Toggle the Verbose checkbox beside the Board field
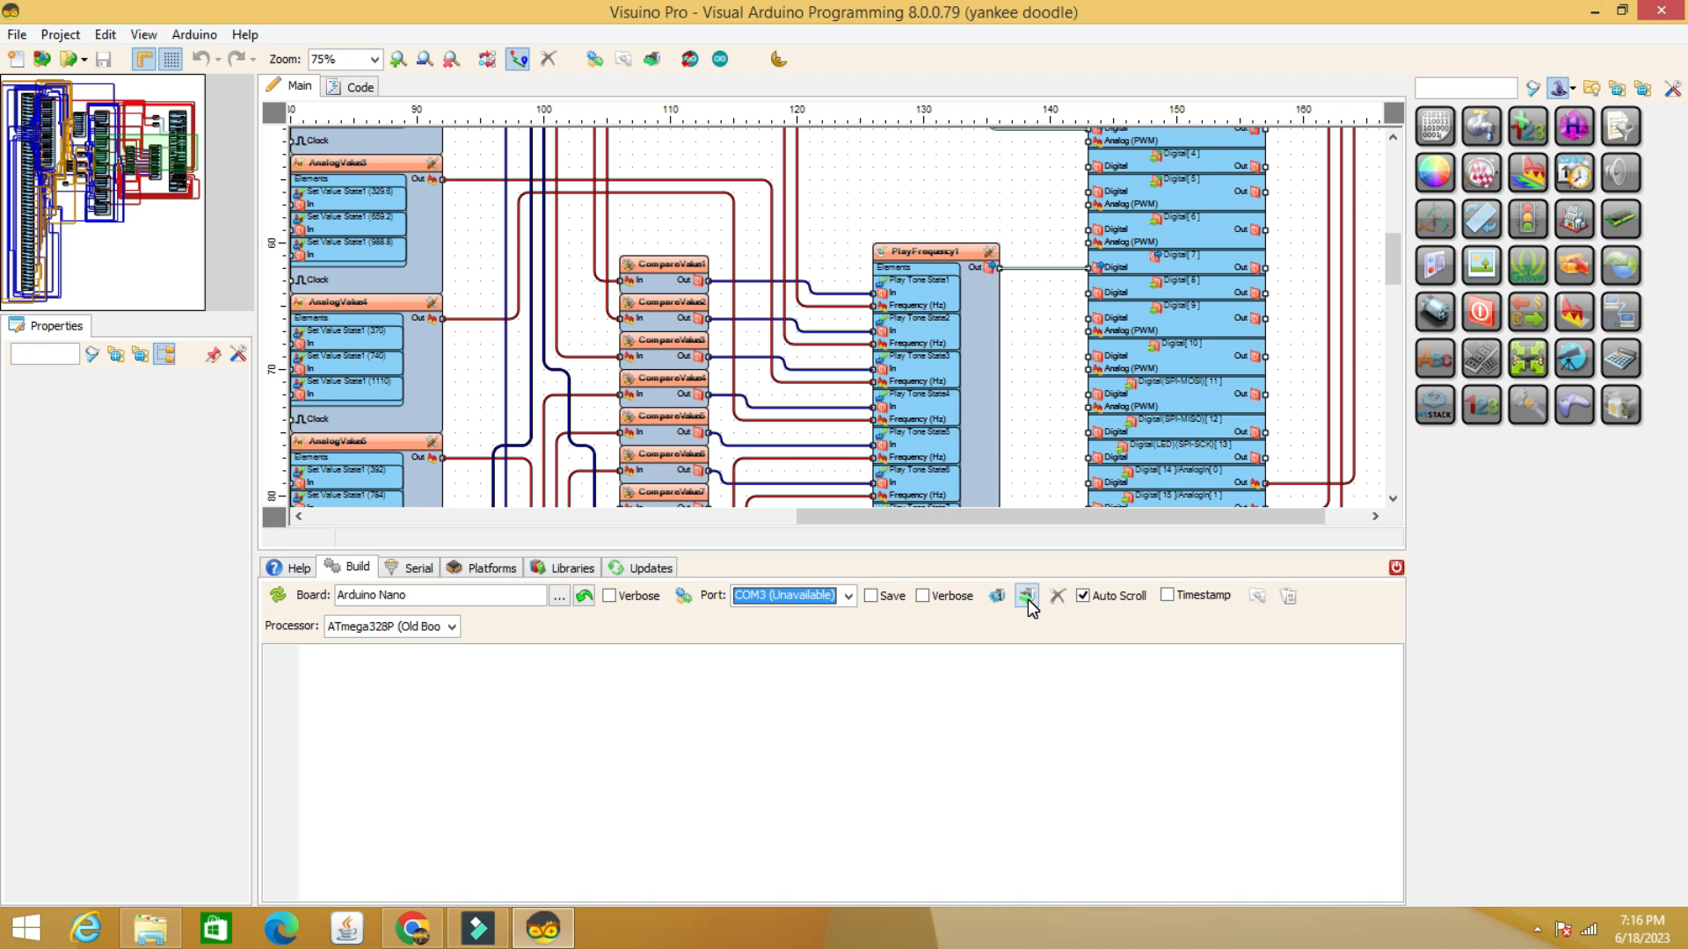The width and height of the screenshot is (1688, 949). coord(609,596)
